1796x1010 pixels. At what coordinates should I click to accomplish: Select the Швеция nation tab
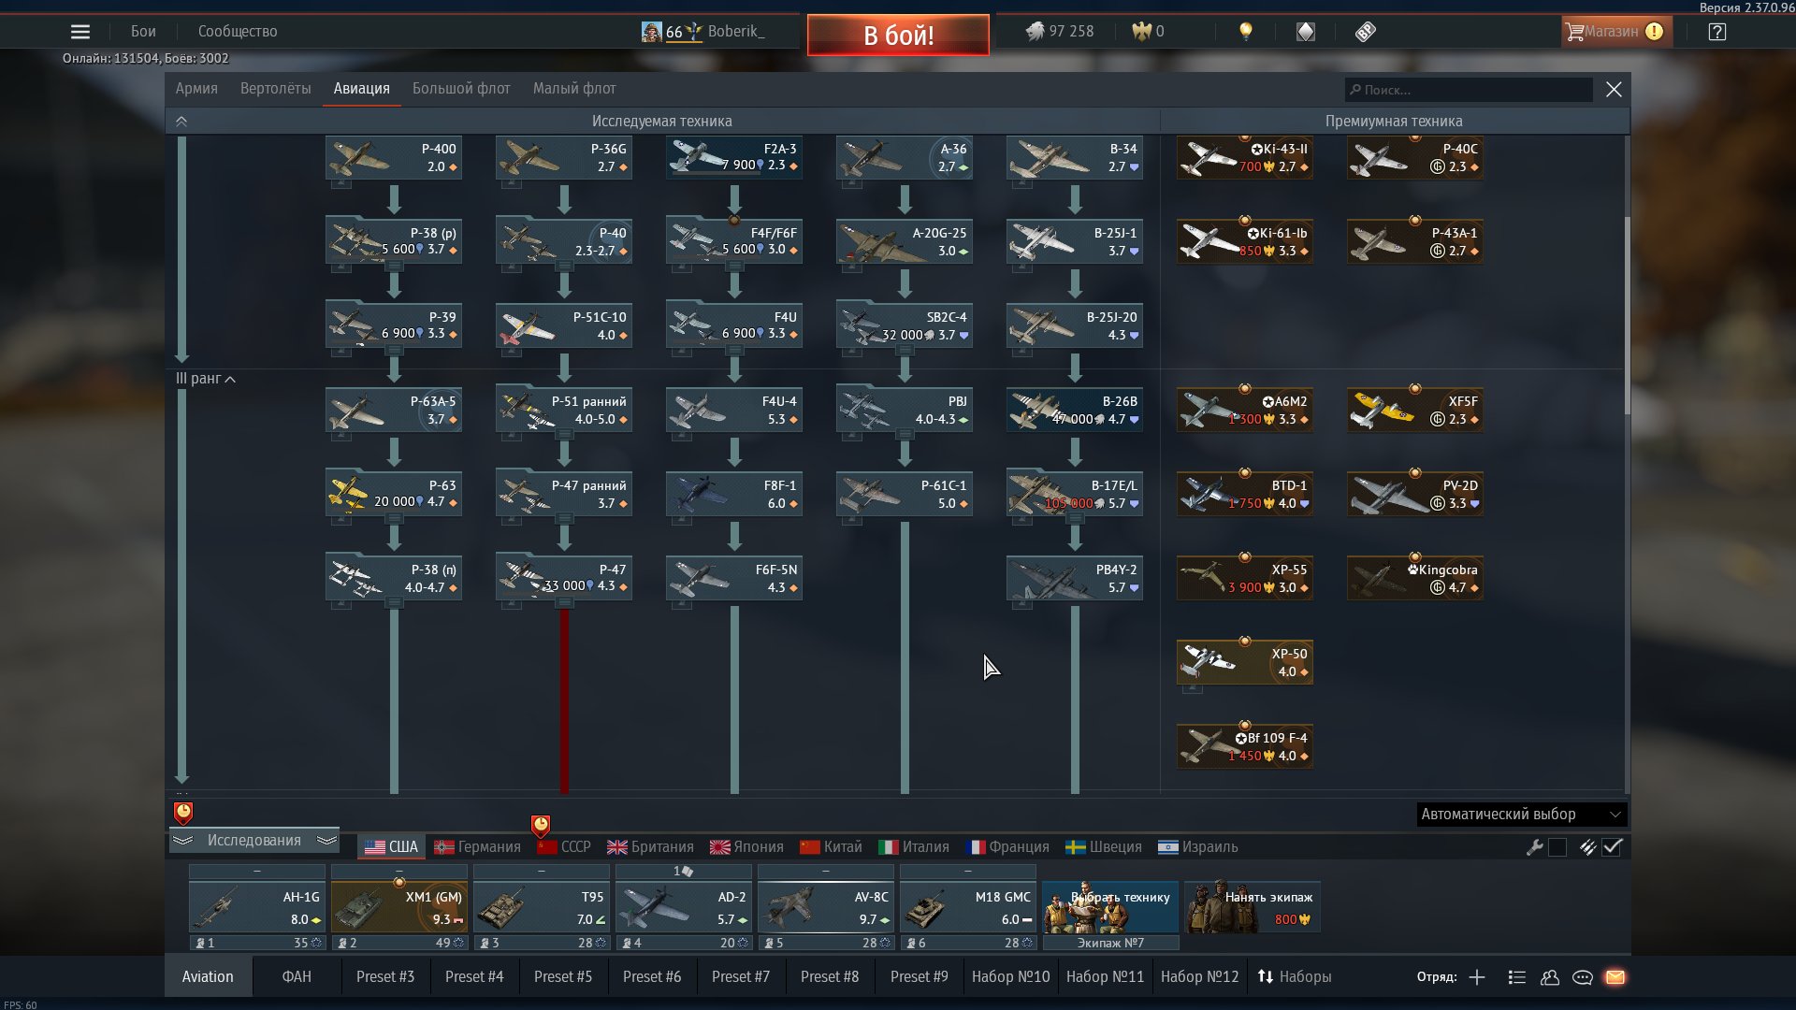point(1104,847)
